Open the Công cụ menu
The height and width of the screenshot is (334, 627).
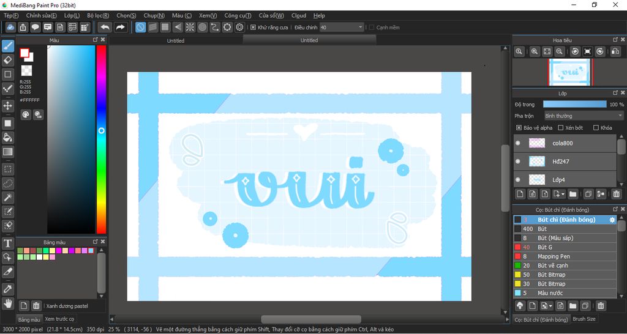pyautogui.click(x=238, y=15)
